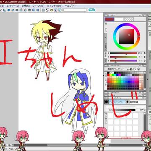This screenshot has height=151, width=151.
Task: Select the dark red foreground color swatch
Action: (x=109, y=19)
